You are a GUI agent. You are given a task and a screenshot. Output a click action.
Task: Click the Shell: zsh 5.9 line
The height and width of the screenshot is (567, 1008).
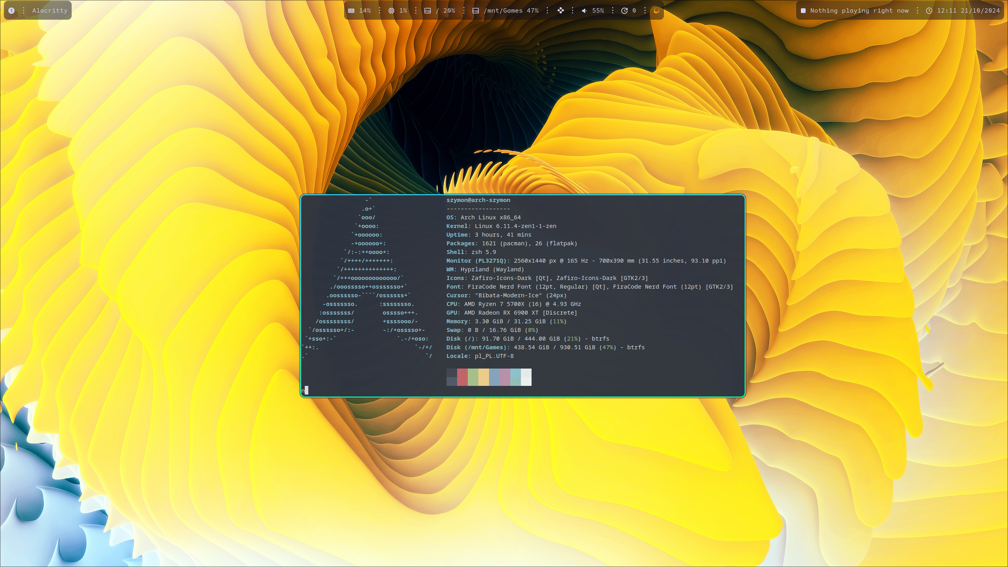(471, 252)
